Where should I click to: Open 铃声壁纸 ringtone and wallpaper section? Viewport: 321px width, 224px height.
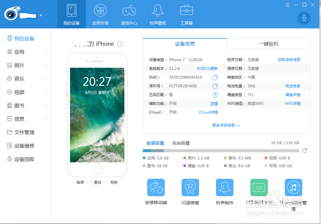158,14
